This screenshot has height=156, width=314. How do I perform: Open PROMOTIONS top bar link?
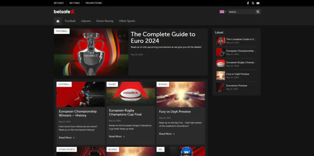[94, 3]
